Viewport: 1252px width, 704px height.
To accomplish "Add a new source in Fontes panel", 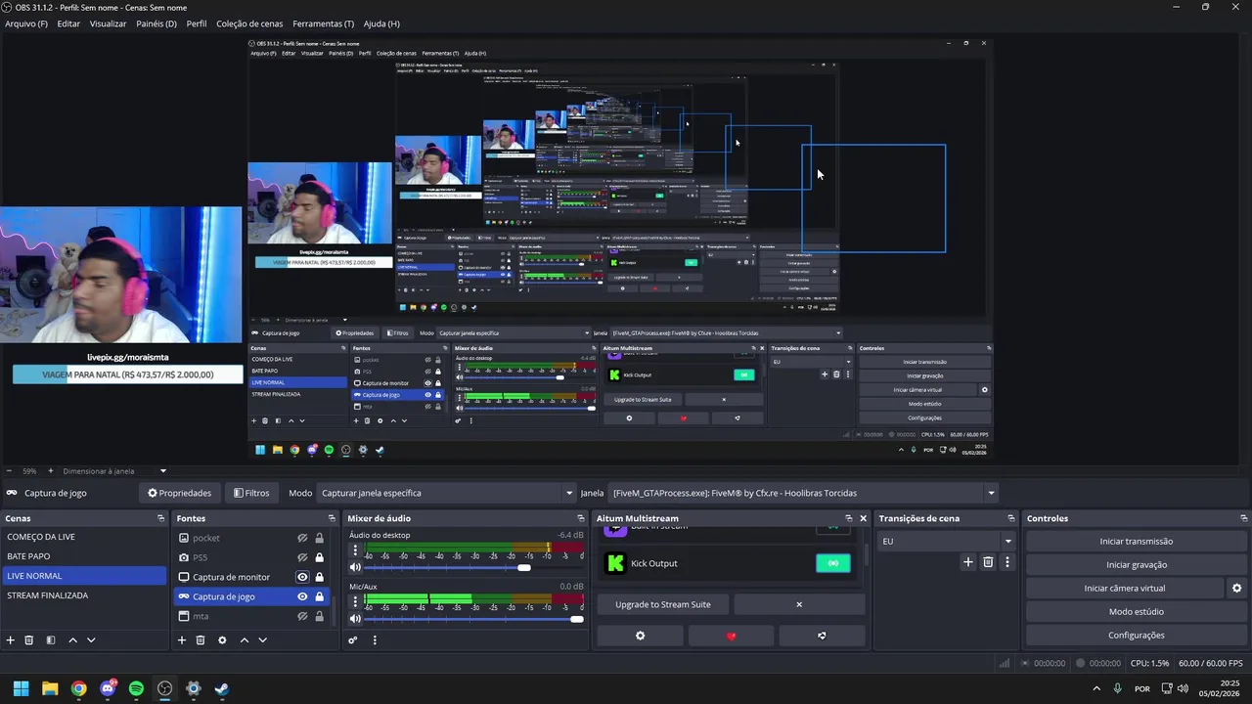I will [x=181, y=640].
